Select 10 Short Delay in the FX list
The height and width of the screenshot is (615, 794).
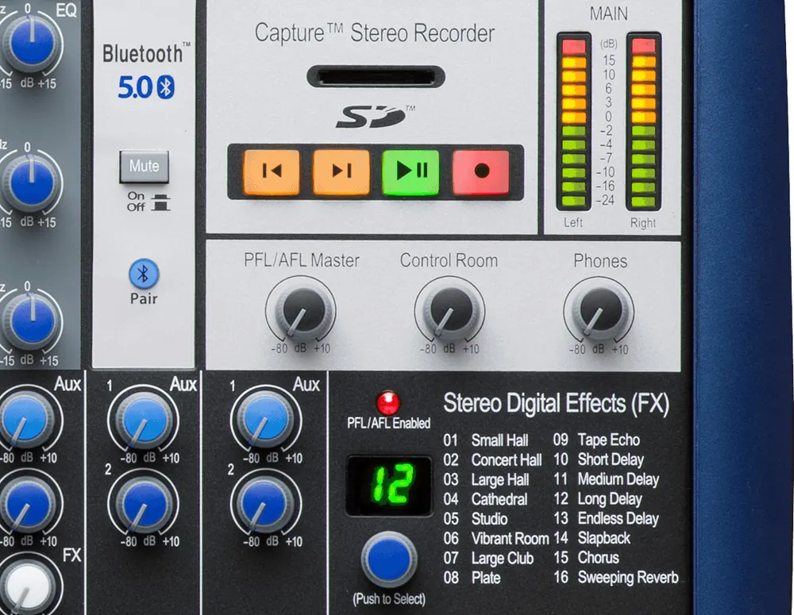(599, 459)
